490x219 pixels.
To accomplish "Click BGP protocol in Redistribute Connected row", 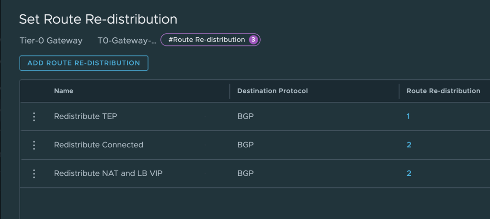I will click(x=245, y=145).
